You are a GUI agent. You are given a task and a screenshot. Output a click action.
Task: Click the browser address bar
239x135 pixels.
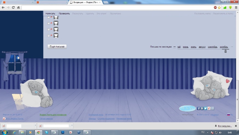click(117, 7)
